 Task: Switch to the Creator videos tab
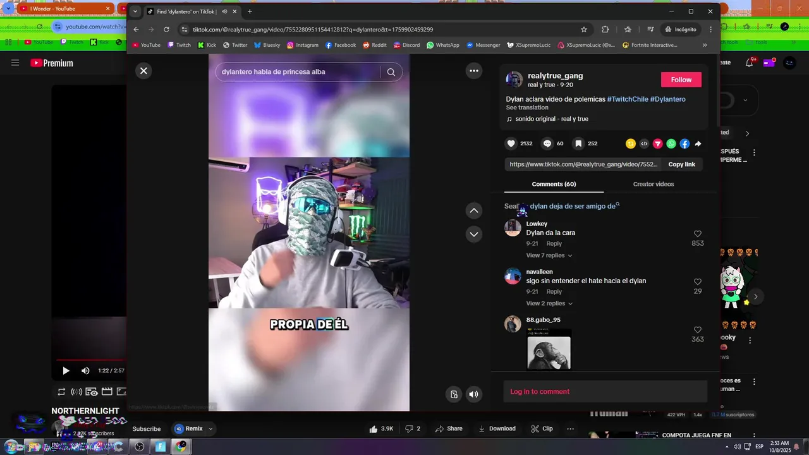pos(654,184)
